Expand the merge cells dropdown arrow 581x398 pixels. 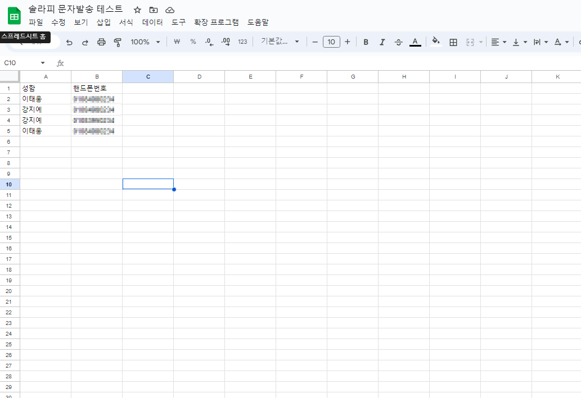point(481,42)
